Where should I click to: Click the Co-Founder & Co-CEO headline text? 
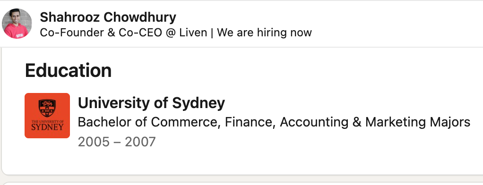pyautogui.click(x=101, y=33)
